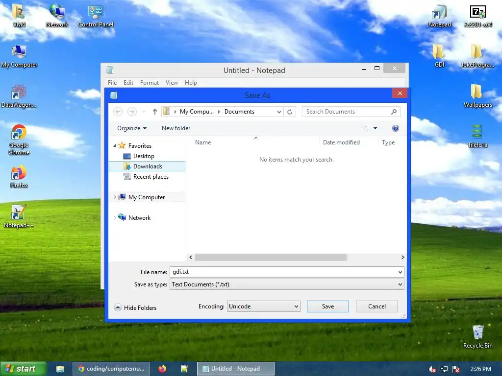Open the Help menu in Notepad
The height and width of the screenshot is (376, 502).
(191, 82)
